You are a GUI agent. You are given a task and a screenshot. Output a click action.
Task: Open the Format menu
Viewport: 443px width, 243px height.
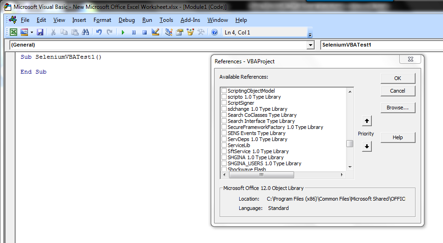(102, 20)
